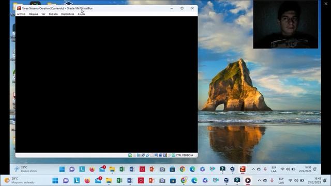331x186 pixels.
Task: Close the Tarea Sistema Operativo VM window
Action: pyautogui.click(x=192, y=8)
